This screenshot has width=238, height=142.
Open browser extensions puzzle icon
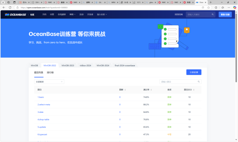216,7
